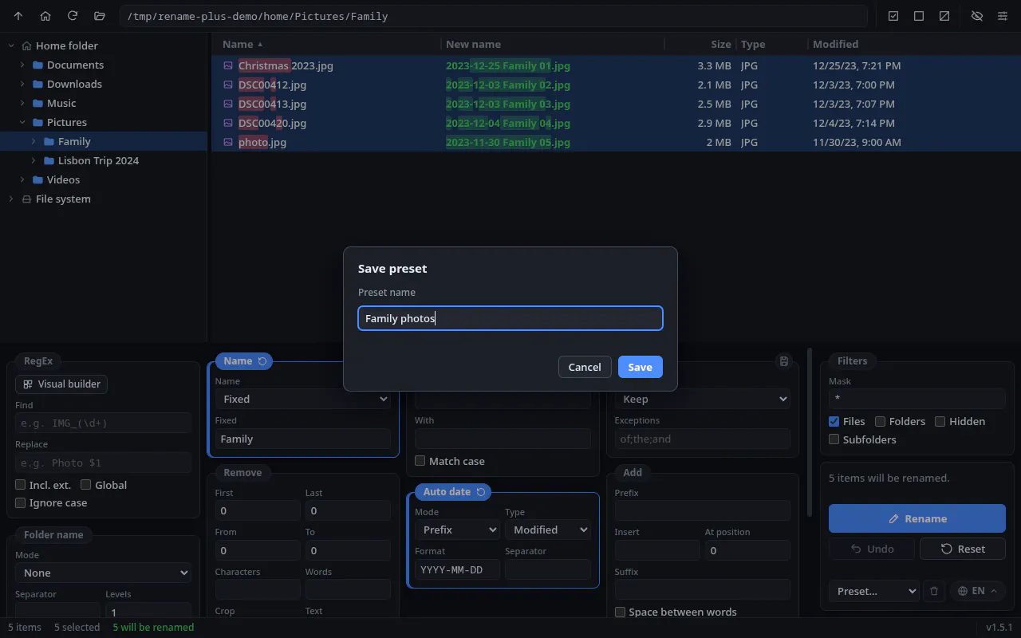Reset the Auto date section icon

pos(481,492)
